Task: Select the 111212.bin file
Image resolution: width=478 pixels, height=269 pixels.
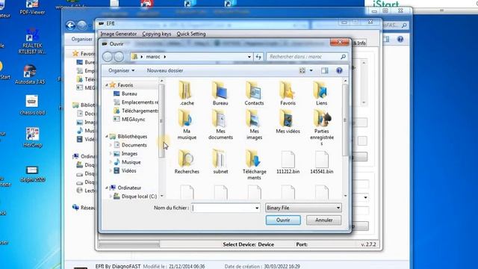Action: point(288,163)
